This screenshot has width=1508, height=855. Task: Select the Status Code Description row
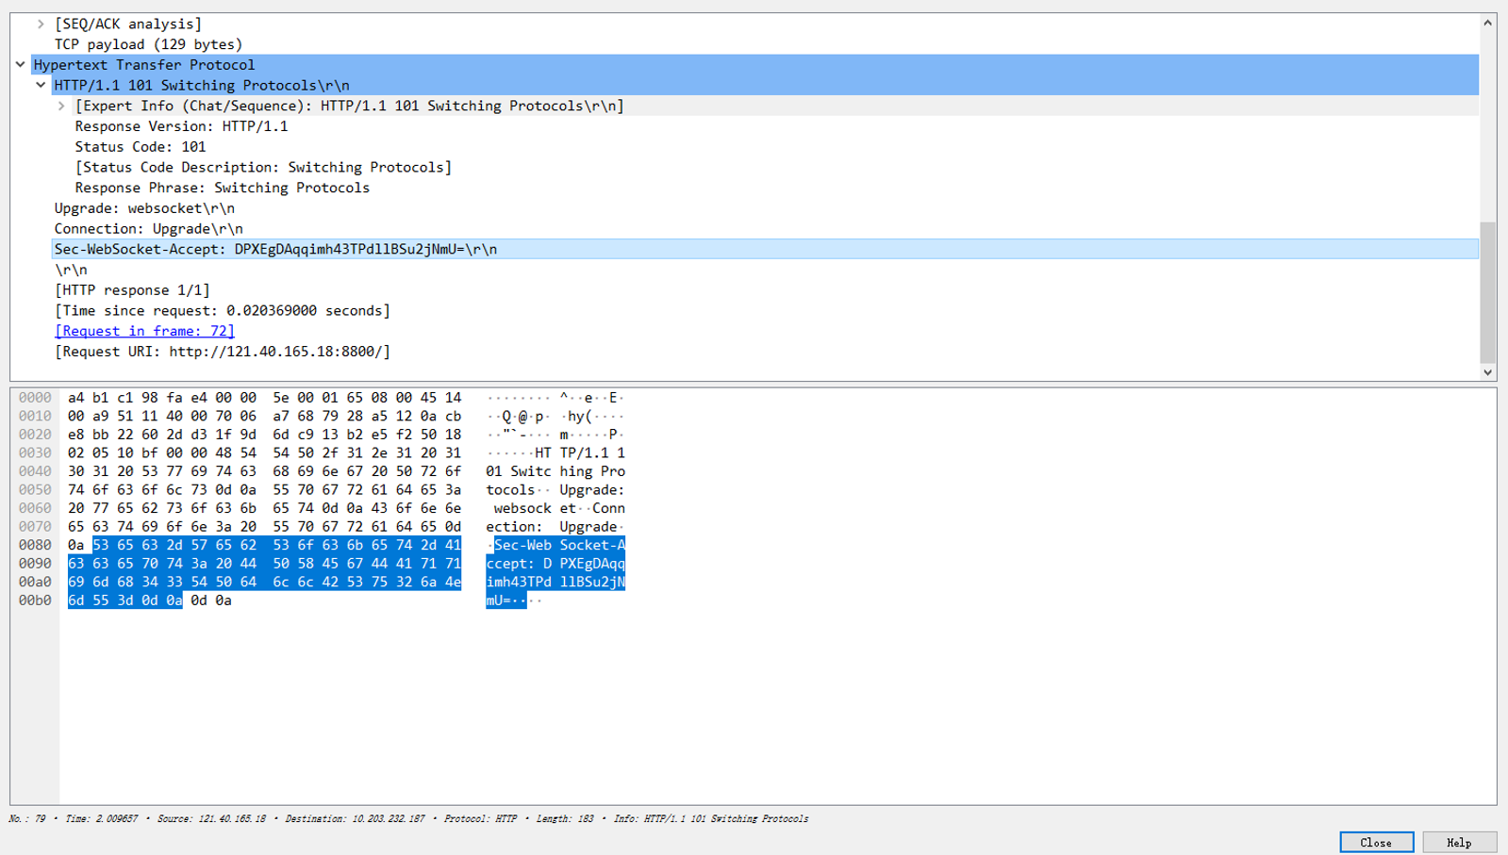pos(263,168)
